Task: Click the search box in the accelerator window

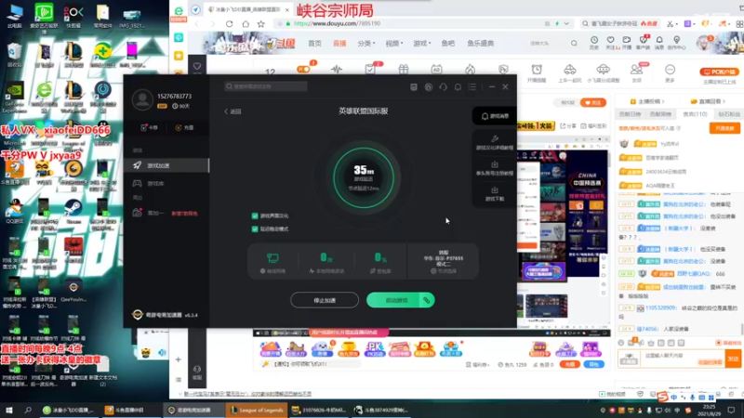Action: coord(266,86)
